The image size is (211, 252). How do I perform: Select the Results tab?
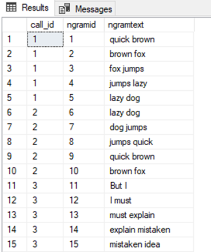point(27,8)
